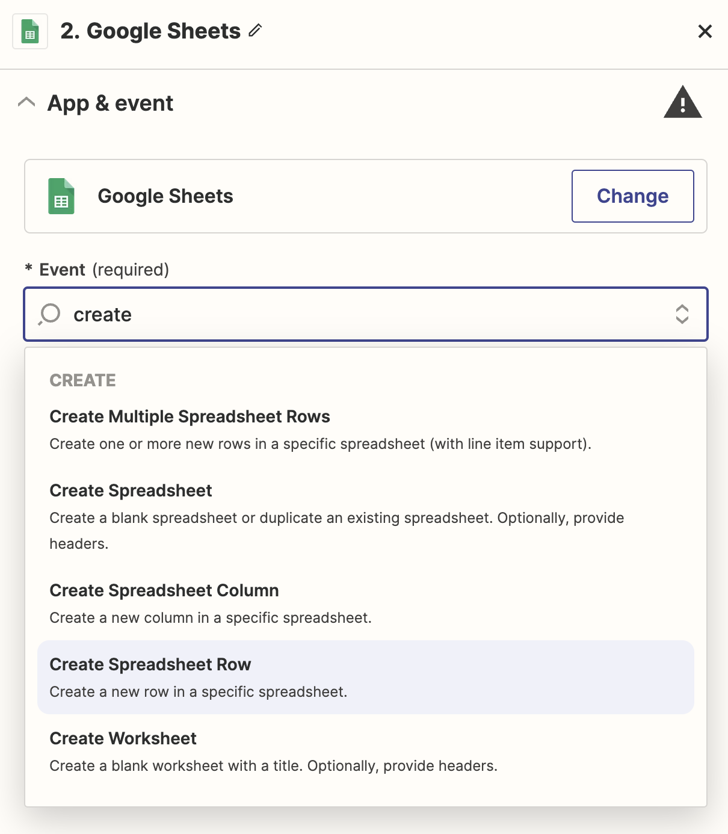Select Create Multiple Spreadsheet Rows option
Image resolution: width=728 pixels, height=834 pixels.
(x=190, y=417)
